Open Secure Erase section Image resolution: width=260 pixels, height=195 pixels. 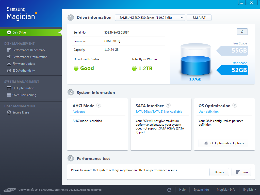coord(21,112)
